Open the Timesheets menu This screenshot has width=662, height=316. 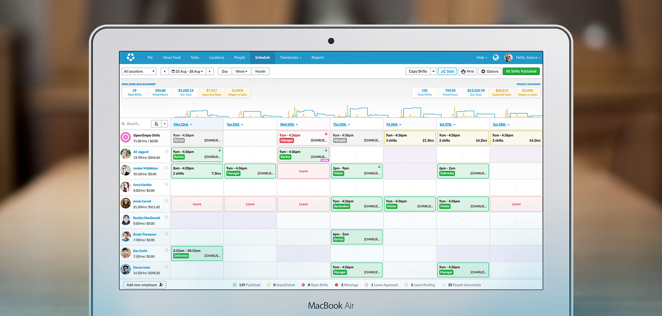tap(290, 57)
